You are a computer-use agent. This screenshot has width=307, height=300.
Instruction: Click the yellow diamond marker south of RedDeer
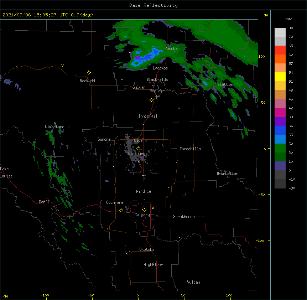[x=151, y=100]
